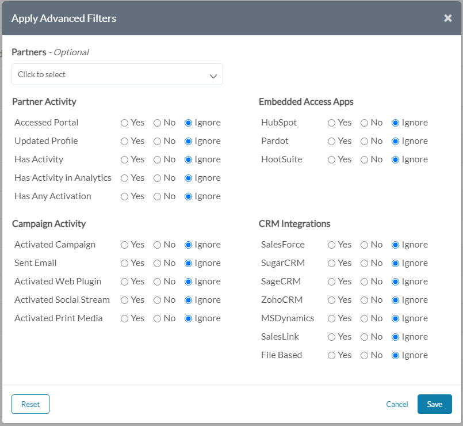Select No for Pardot
The height and width of the screenshot is (426, 463).
(363, 141)
